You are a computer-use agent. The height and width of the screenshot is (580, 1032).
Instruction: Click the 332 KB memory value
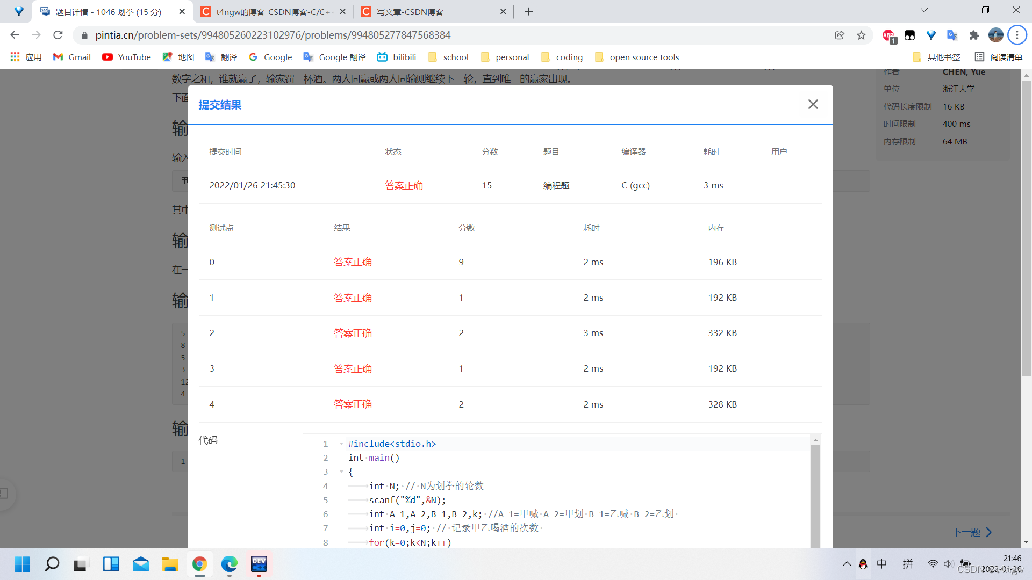click(722, 333)
